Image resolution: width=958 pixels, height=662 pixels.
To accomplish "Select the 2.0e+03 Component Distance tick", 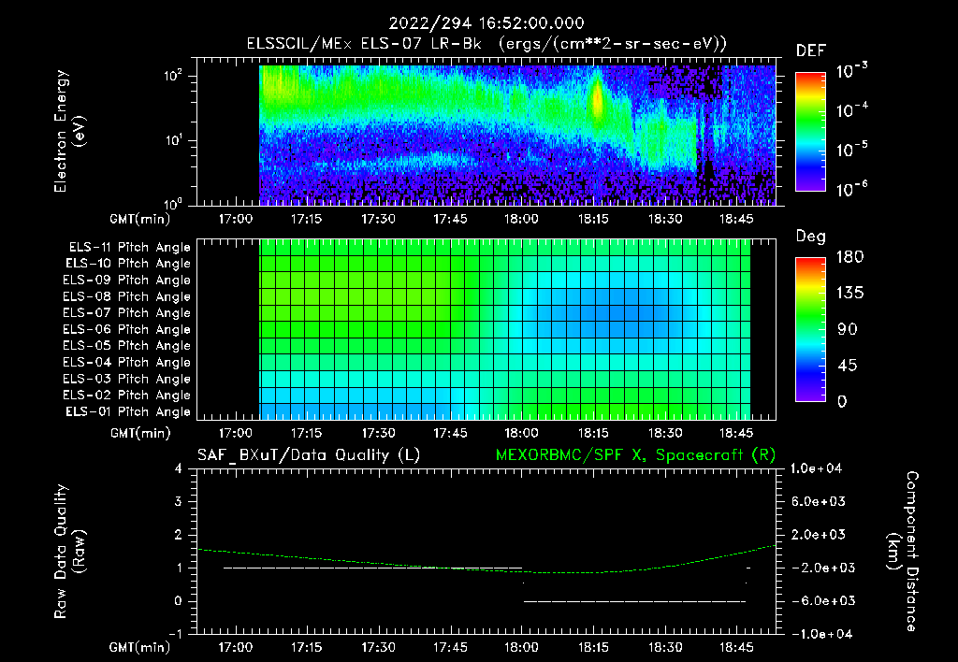I will pyautogui.click(x=818, y=535).
